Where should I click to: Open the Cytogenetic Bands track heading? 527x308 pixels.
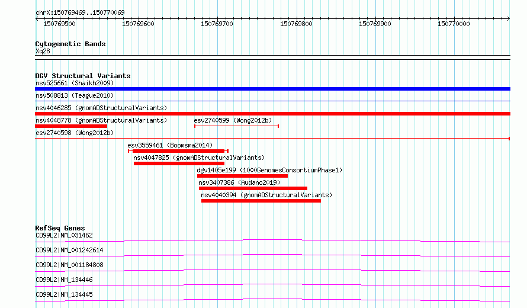pos(70,44)
